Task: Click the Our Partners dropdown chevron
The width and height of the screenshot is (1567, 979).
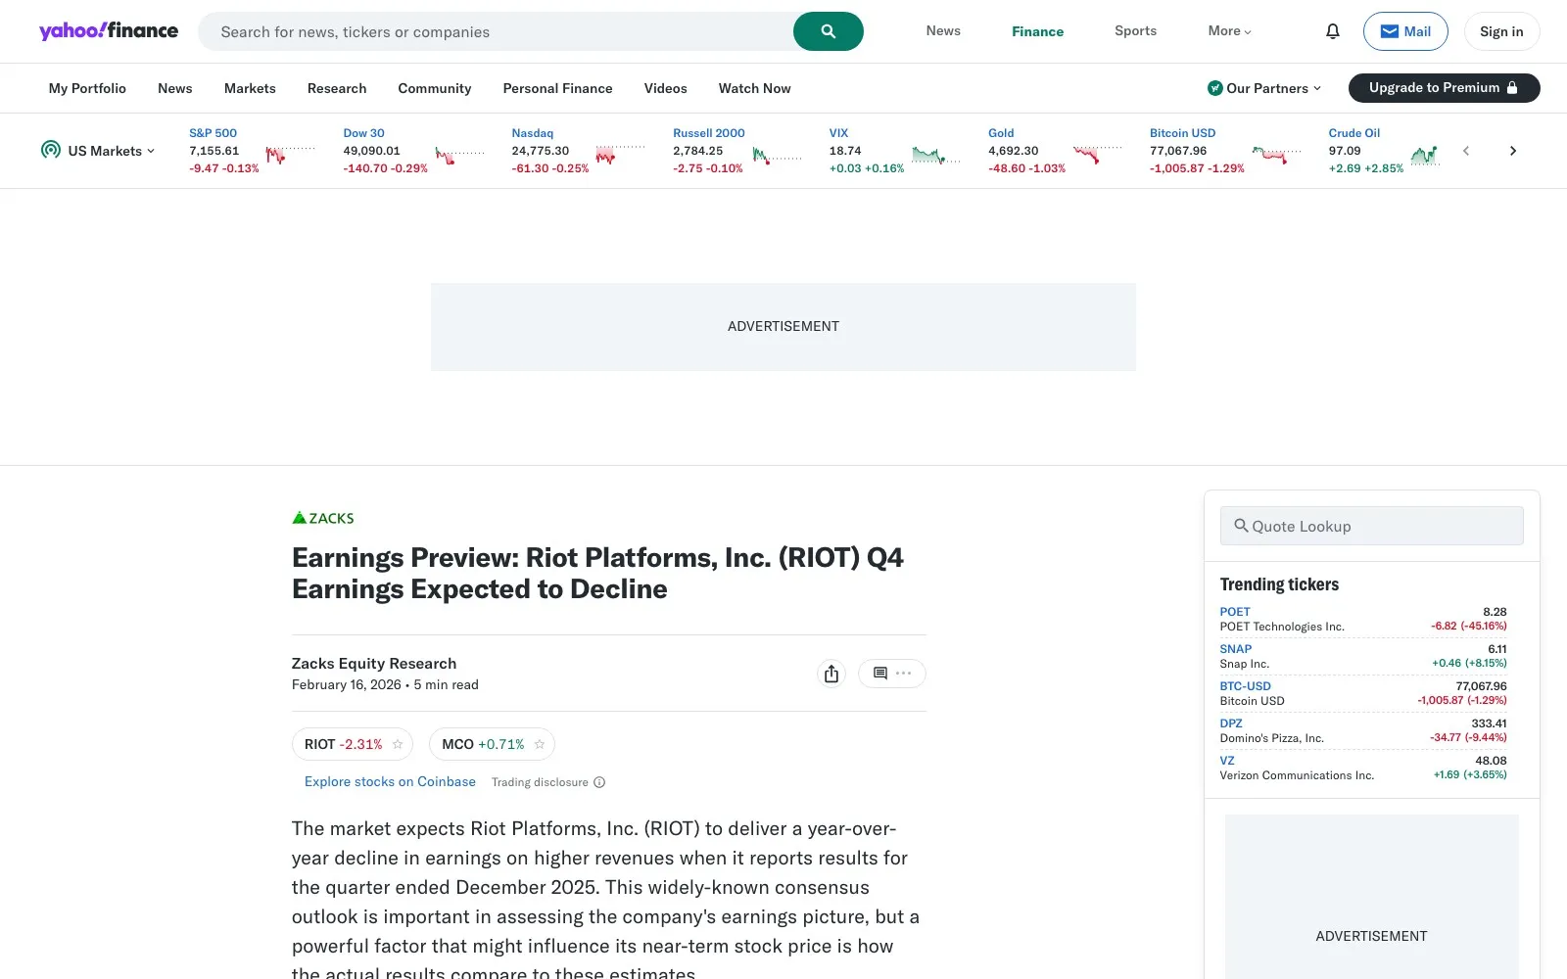Action: (x=1317, y=88)
